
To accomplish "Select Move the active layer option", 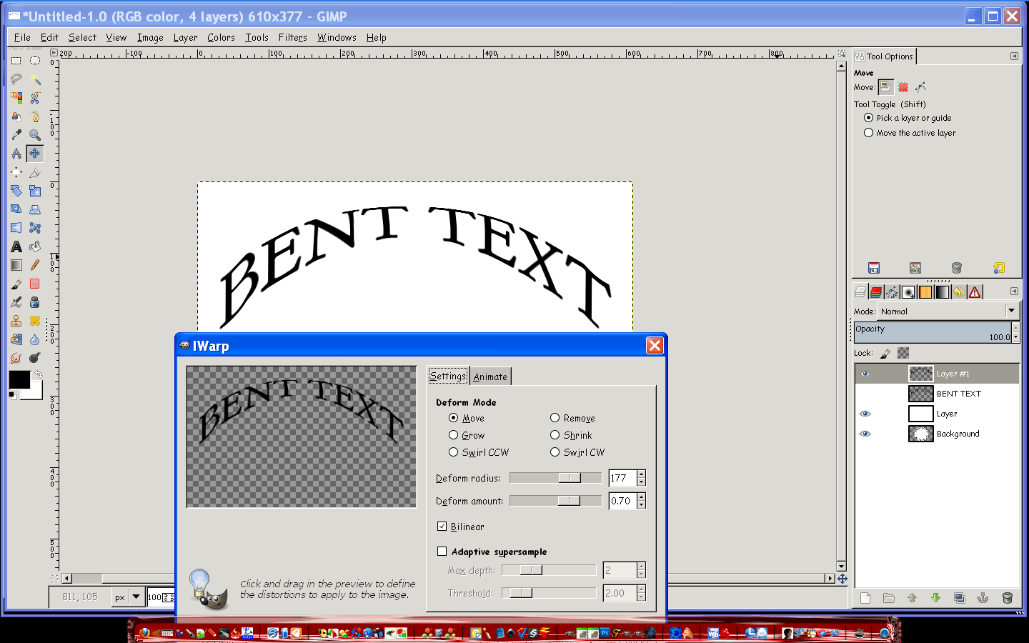I will coord(868,133).
